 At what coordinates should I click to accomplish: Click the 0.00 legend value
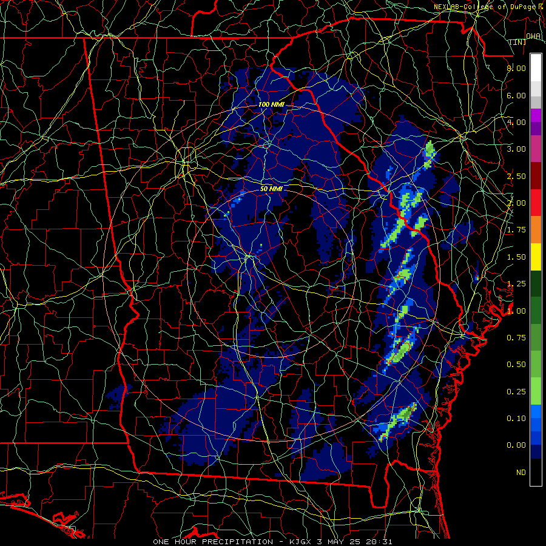point(516,445)
